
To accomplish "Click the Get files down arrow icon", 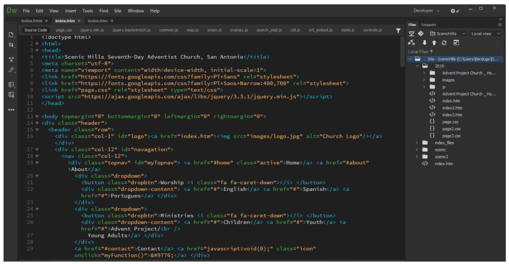I will click(424, 43).
